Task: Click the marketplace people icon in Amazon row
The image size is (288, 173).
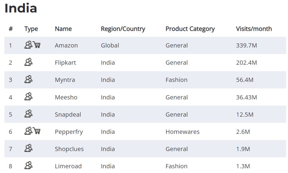Action: [28, 45]
